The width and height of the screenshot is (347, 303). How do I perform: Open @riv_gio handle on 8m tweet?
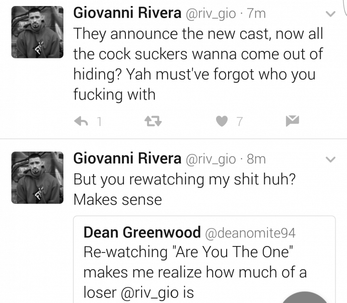pyautogui.click(x=211, y=159)
